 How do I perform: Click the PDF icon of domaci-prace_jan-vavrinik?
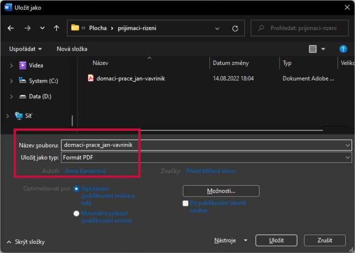click(x=91, y=78)
